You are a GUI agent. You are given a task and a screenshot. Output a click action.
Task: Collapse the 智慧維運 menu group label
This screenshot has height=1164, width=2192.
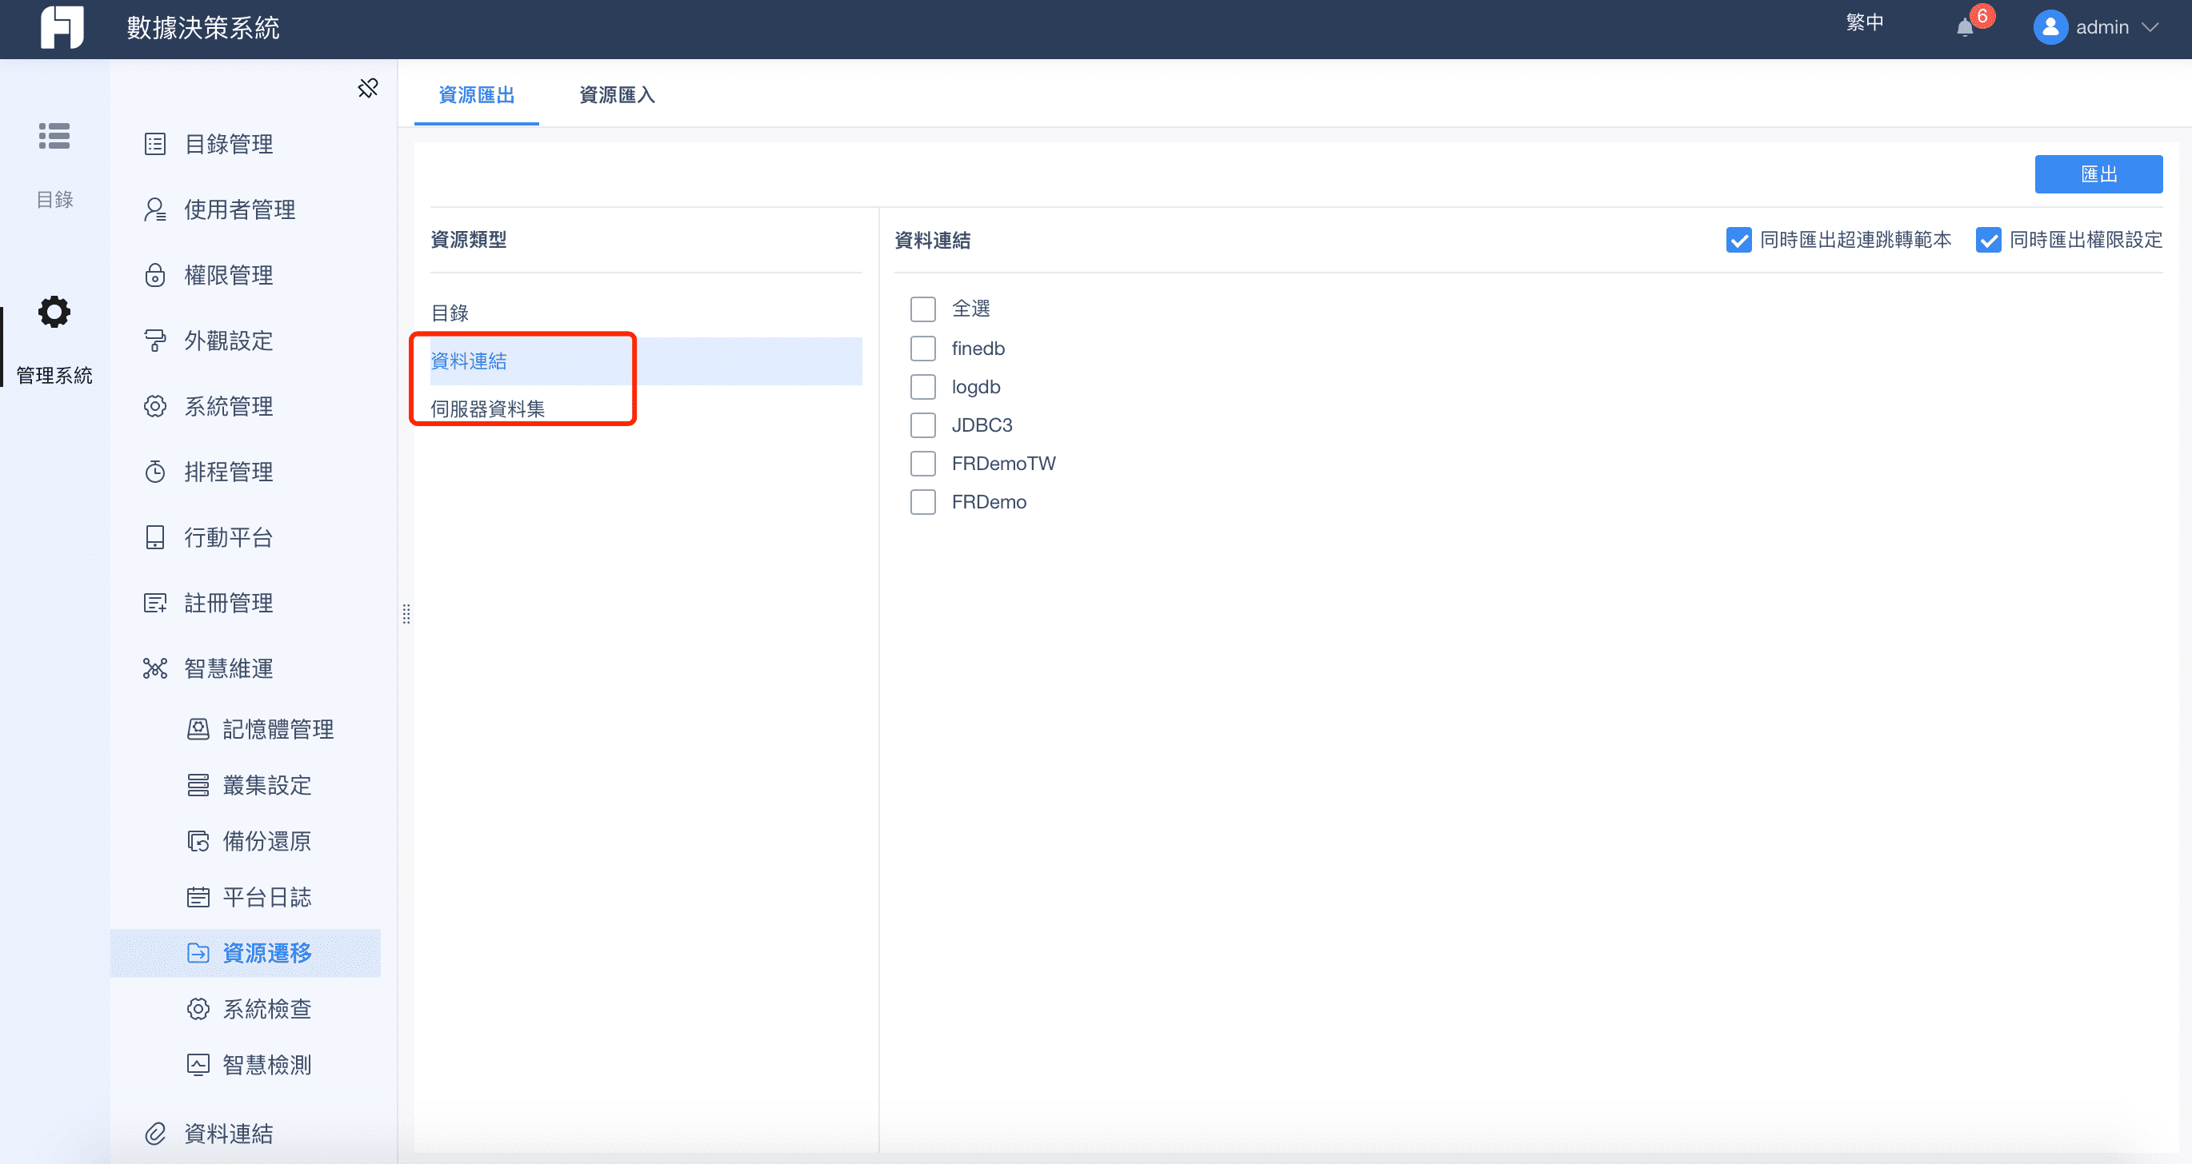coord(229,668)
